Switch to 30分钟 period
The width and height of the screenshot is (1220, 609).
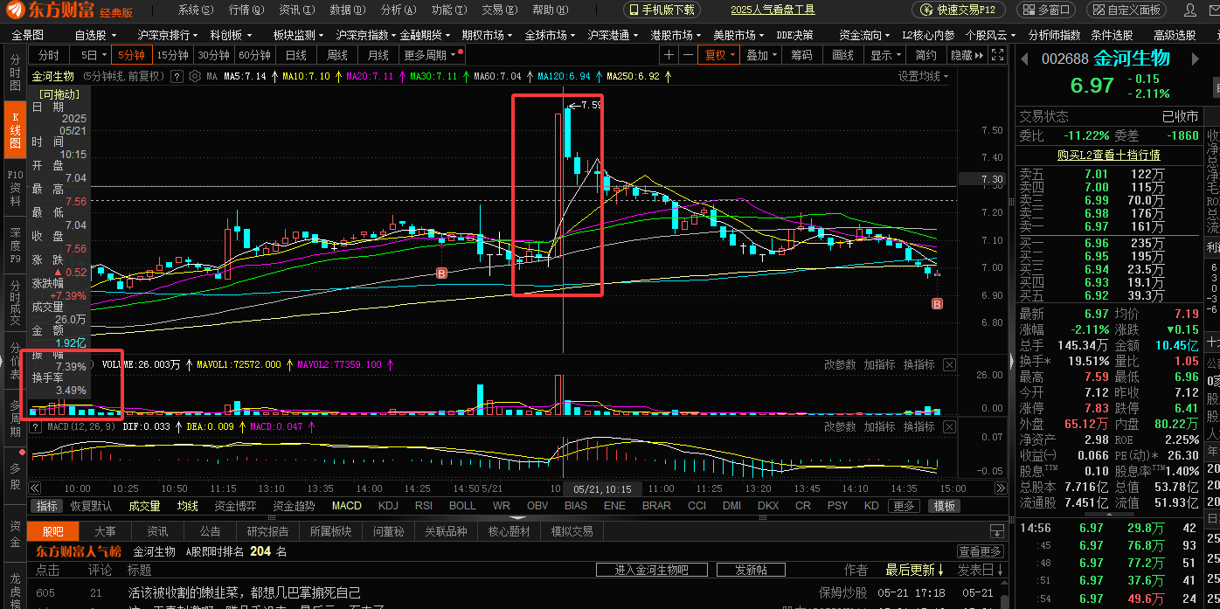coord(214,54)
